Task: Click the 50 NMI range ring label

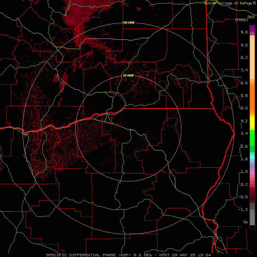Action: pos(128,75)
